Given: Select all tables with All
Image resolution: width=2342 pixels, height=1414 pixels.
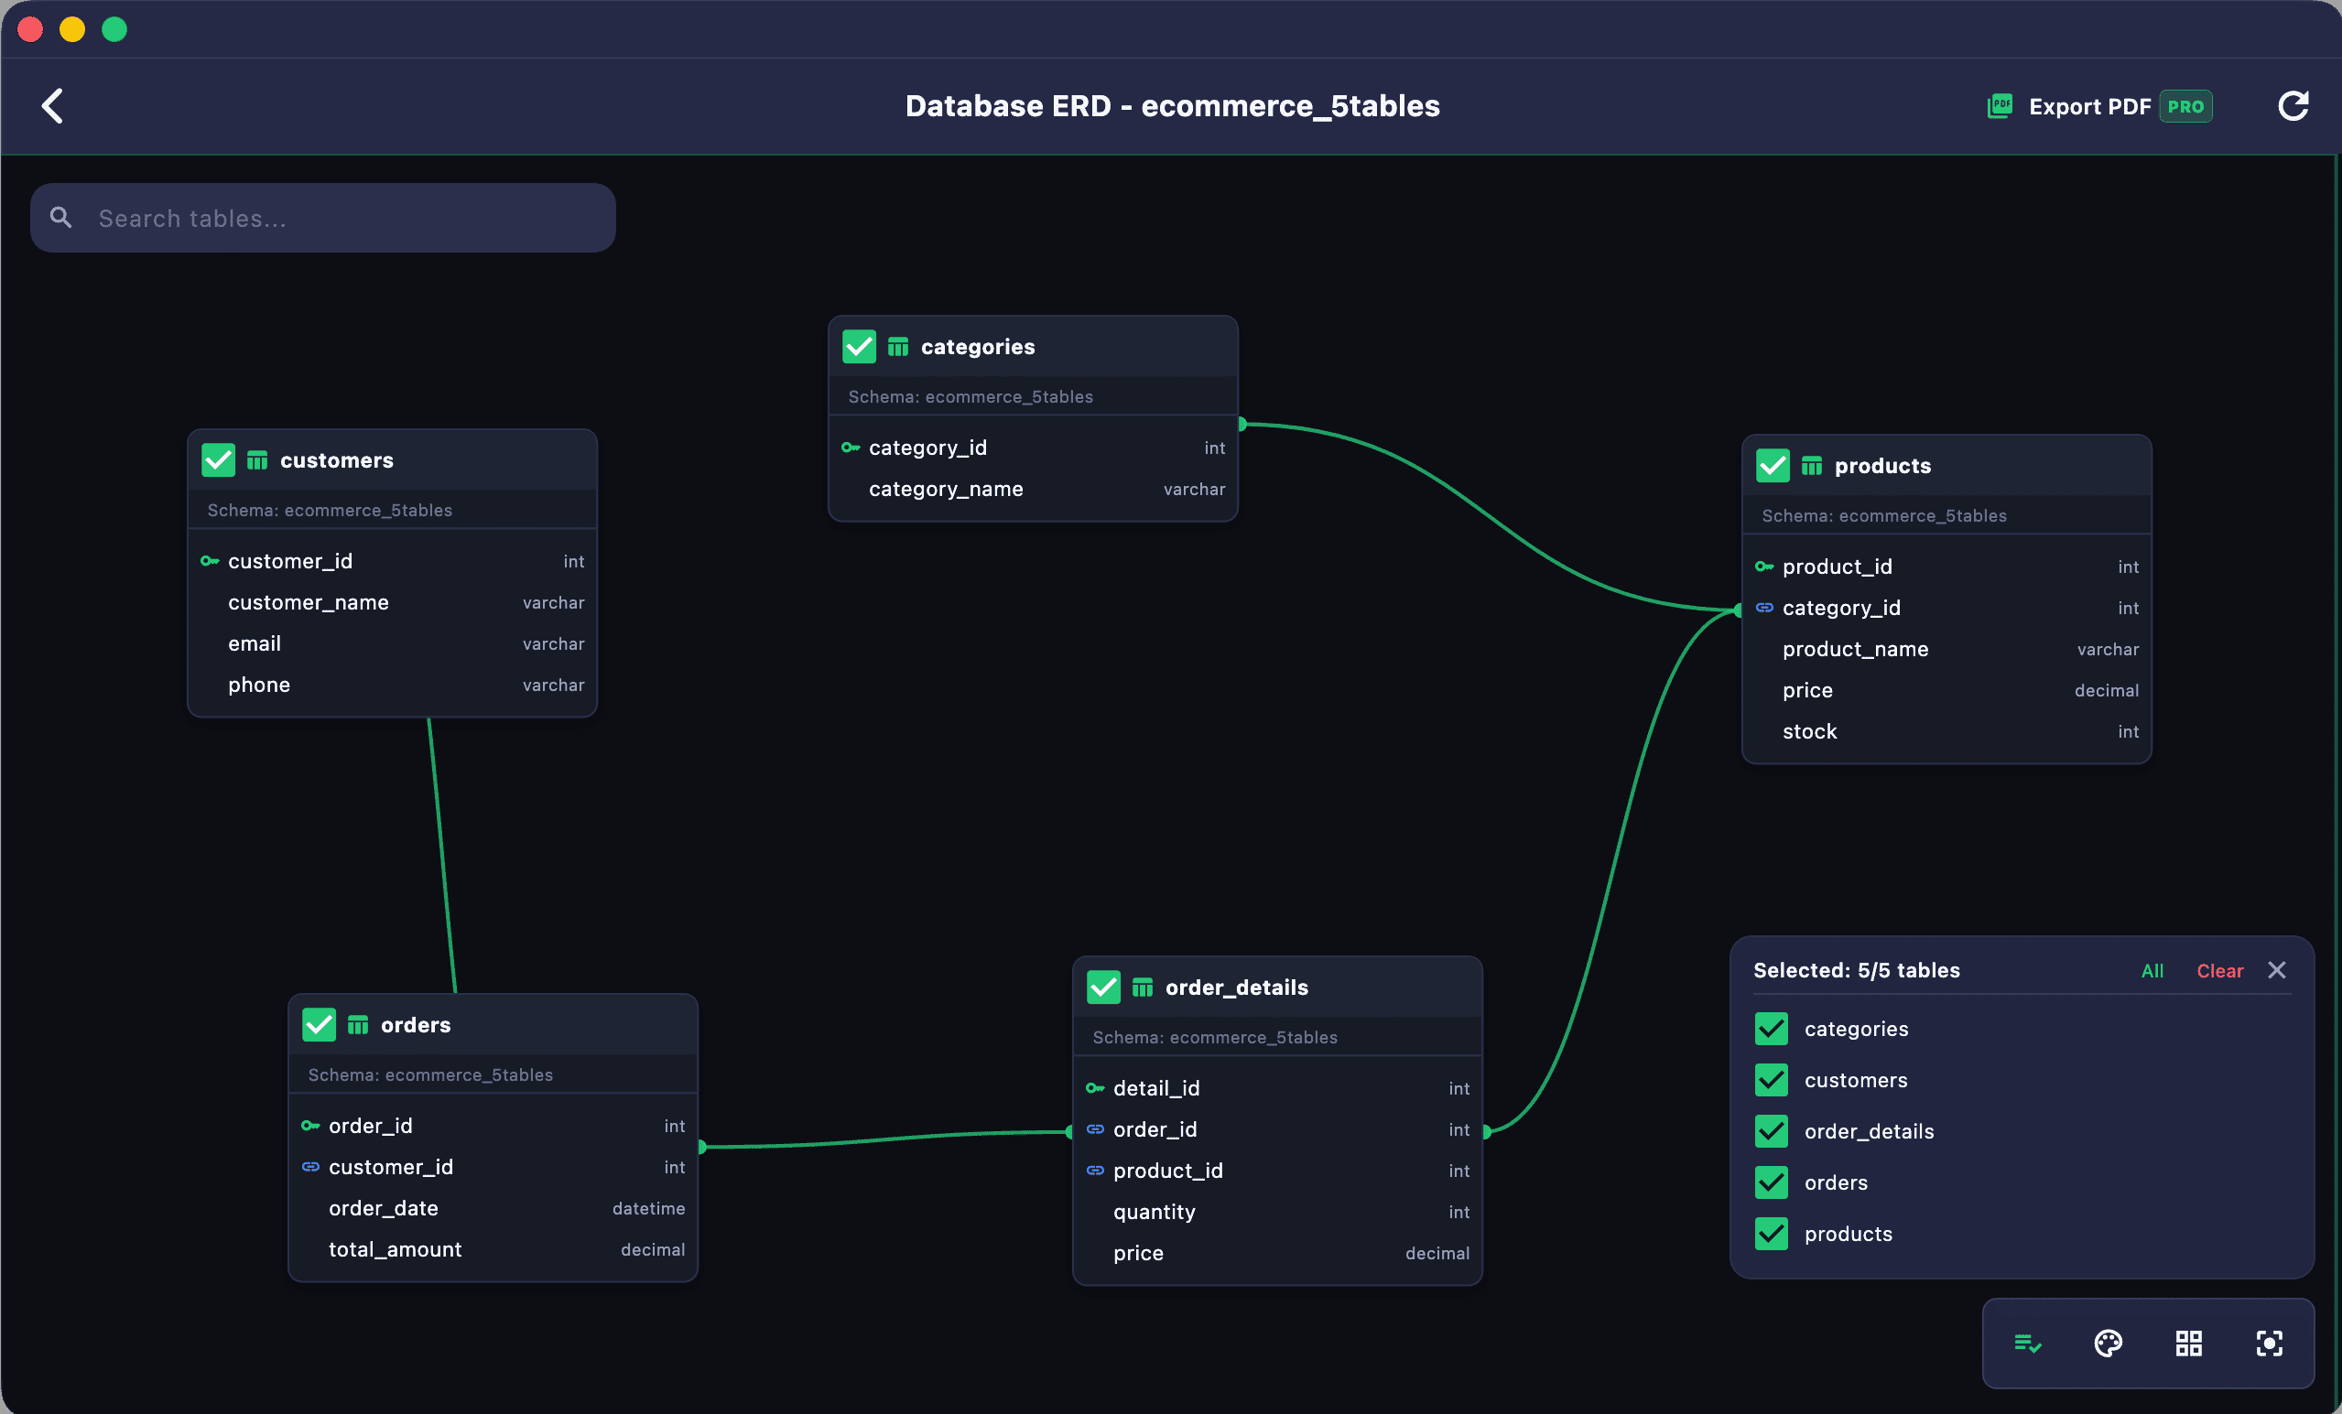Looking at the screenshot, I should click(2152, 970).
